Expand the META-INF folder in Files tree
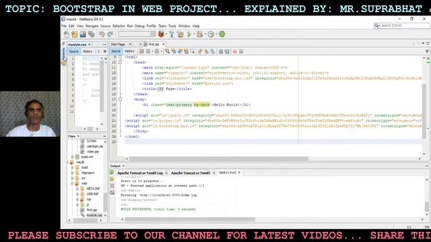 pyautogui.click(x=77, y=189)
